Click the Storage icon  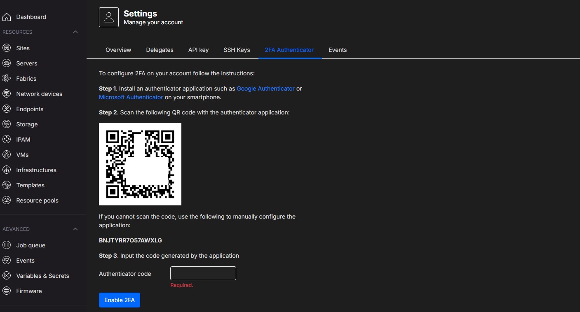click(7, 124)
